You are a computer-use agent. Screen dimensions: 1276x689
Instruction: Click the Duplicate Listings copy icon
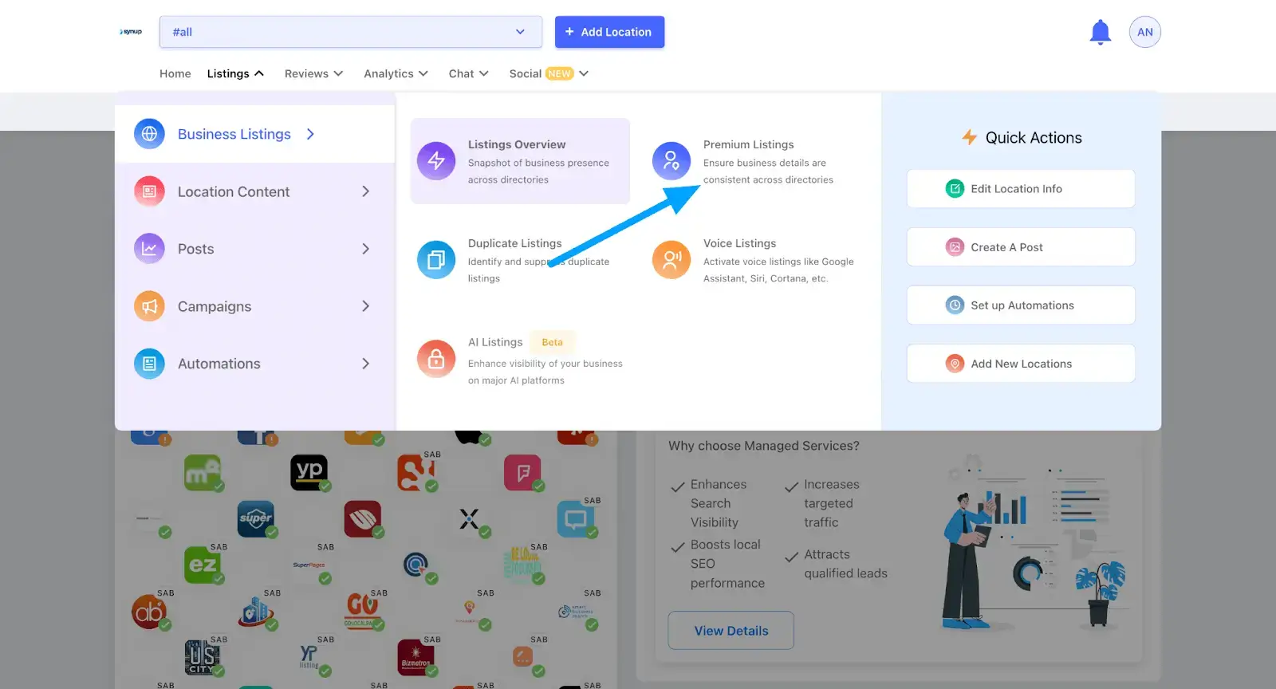tap(436, 260)
